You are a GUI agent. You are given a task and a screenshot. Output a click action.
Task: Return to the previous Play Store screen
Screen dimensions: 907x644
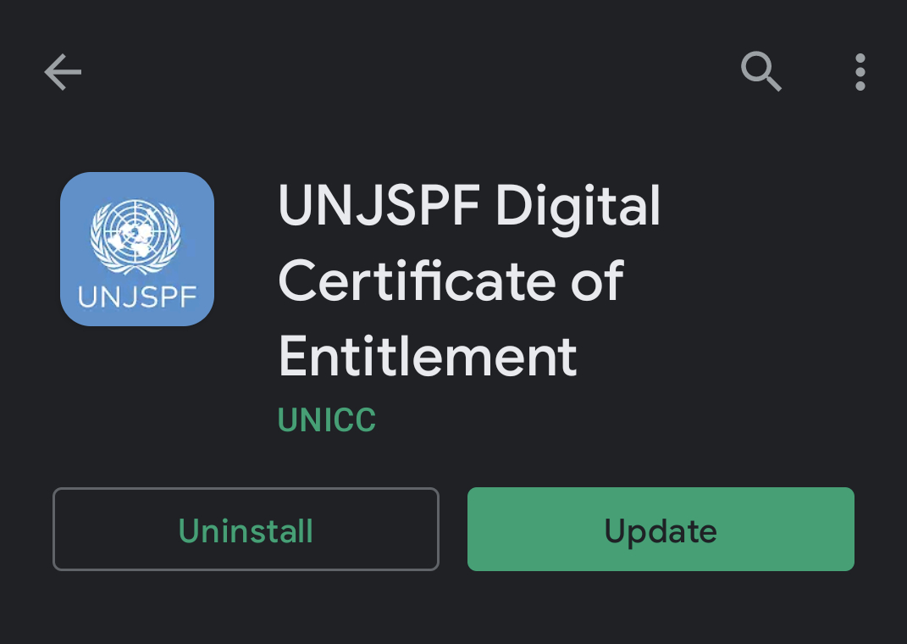[x=63, y=72]
